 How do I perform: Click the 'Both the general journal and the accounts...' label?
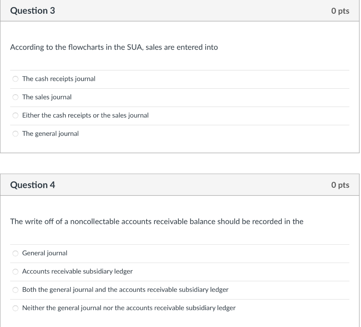click(125, 290)
